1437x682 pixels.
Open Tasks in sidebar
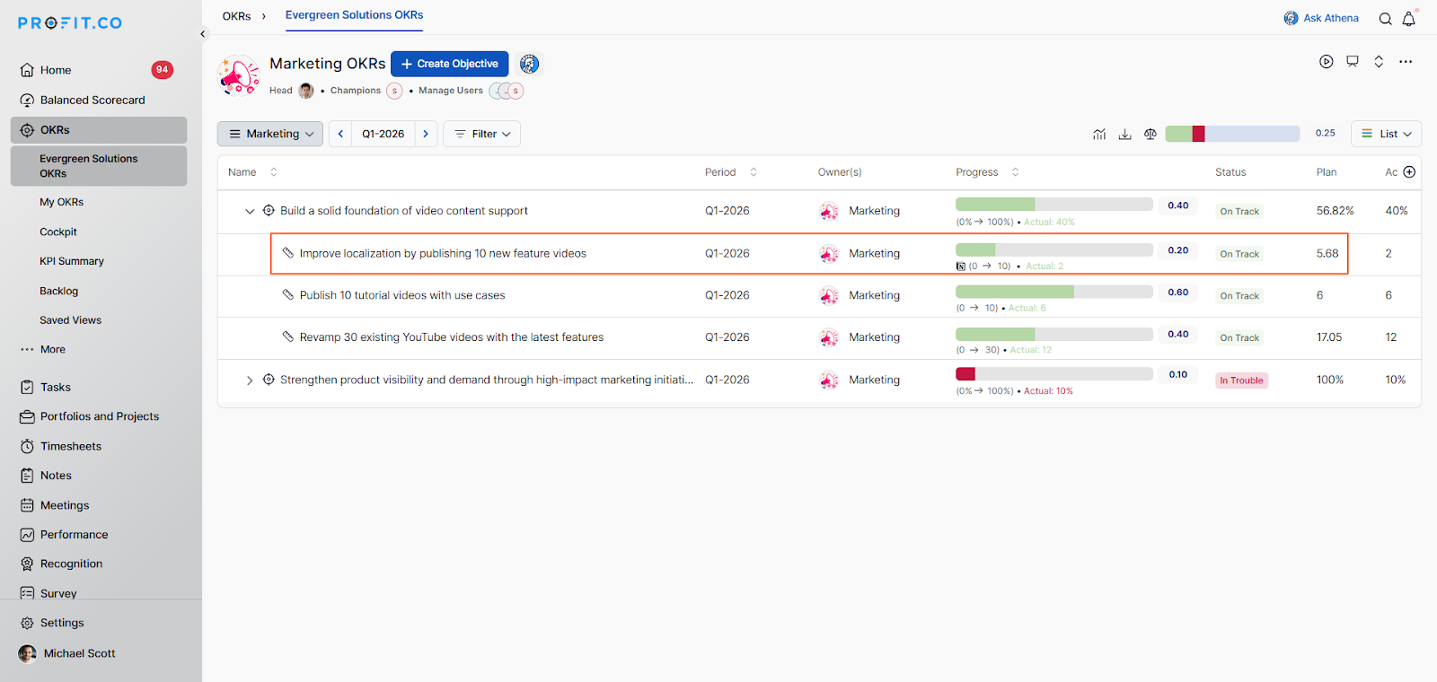[55, 387]
